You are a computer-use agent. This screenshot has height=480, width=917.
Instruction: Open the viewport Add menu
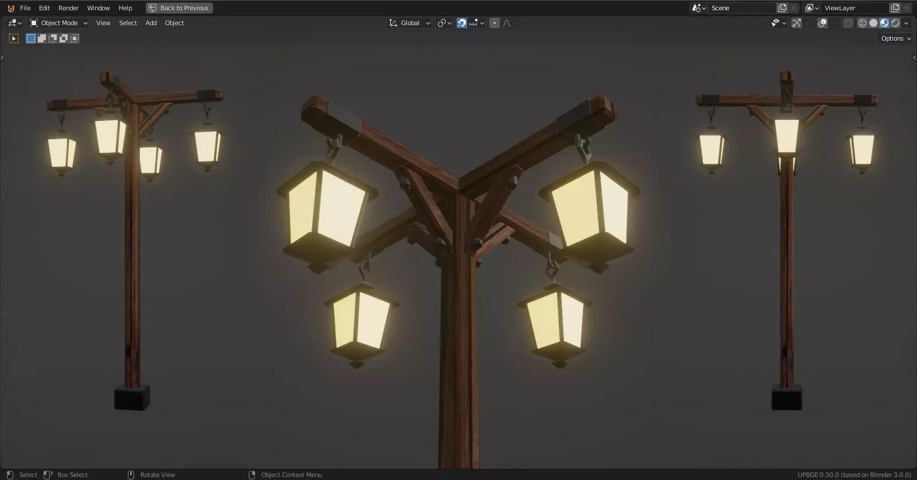(151, 23)
